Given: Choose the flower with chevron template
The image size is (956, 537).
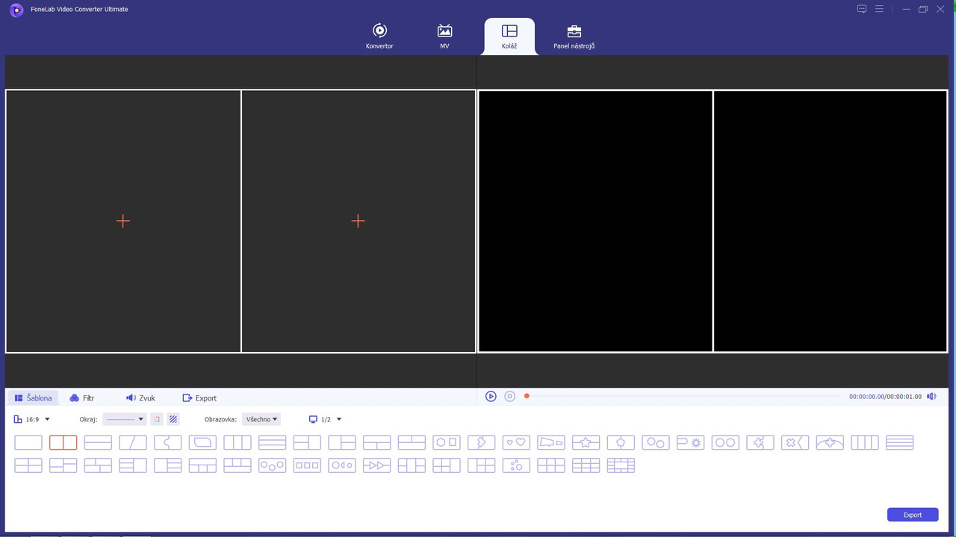Looking at the screenshot, I should pyautogui.click(x=795, y=442).
